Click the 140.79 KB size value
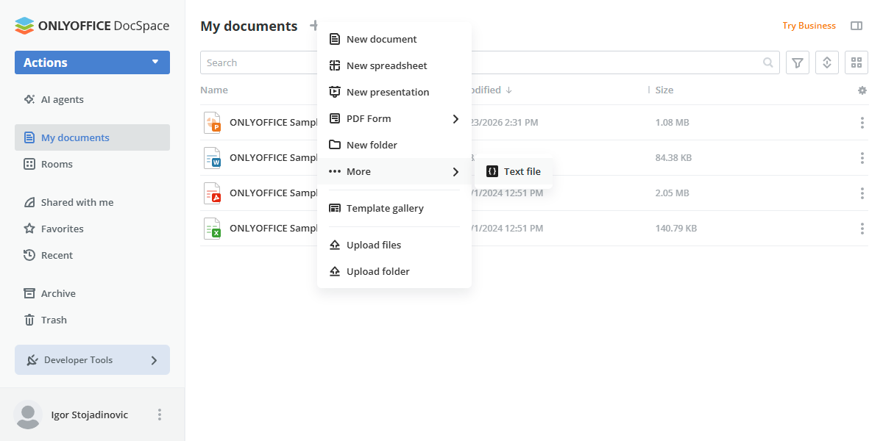883x441 pixels. click(676, 229)
